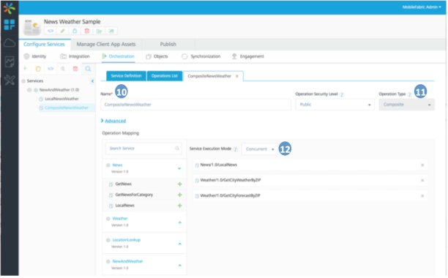This screenshot has width=448, height=278.
Task: Click the Weather service name link
Action: pos(120,219)
